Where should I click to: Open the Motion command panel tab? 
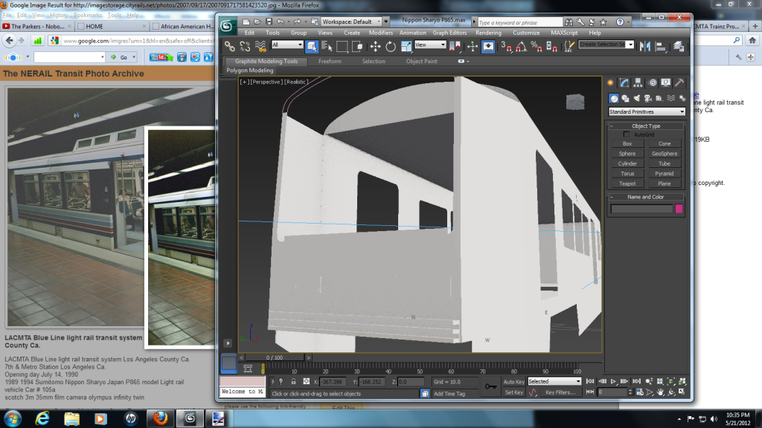(652, 83)
